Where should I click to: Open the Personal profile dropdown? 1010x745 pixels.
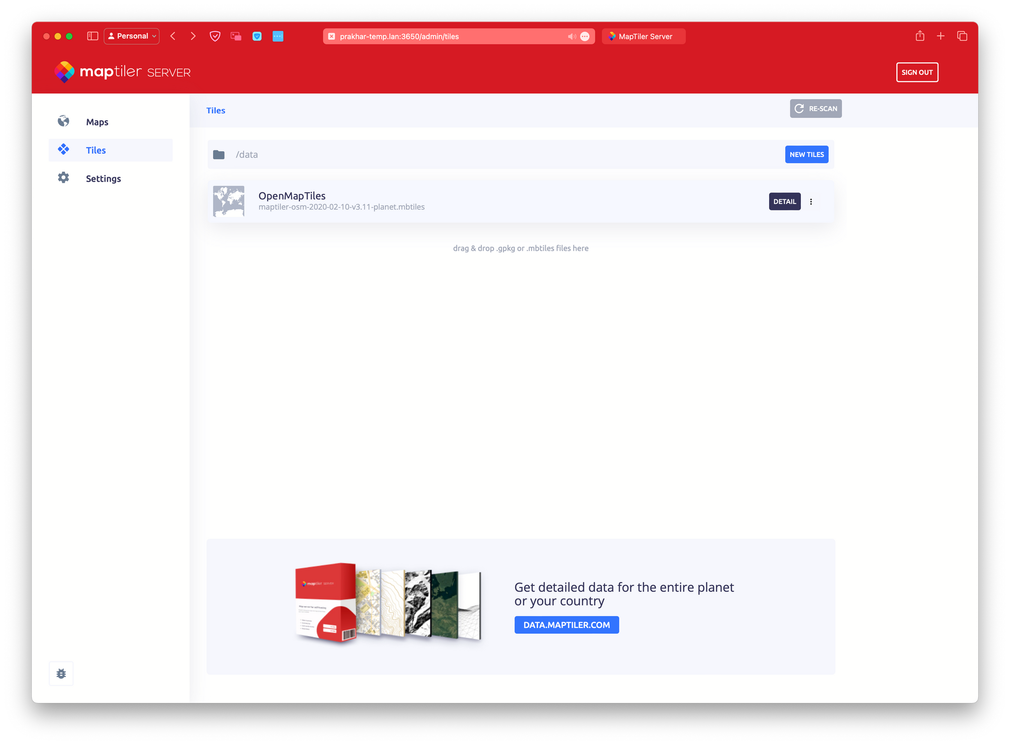pos(132,36)
